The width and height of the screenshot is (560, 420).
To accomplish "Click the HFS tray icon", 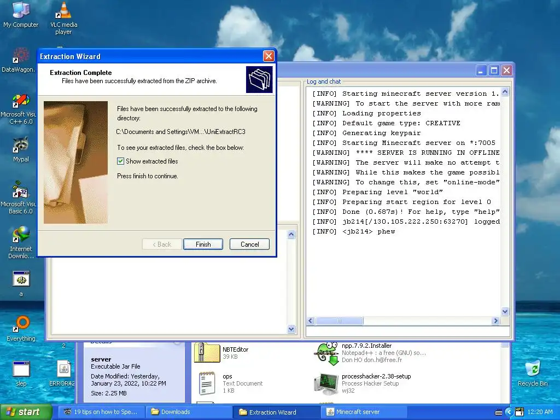I will pos(520,412).
